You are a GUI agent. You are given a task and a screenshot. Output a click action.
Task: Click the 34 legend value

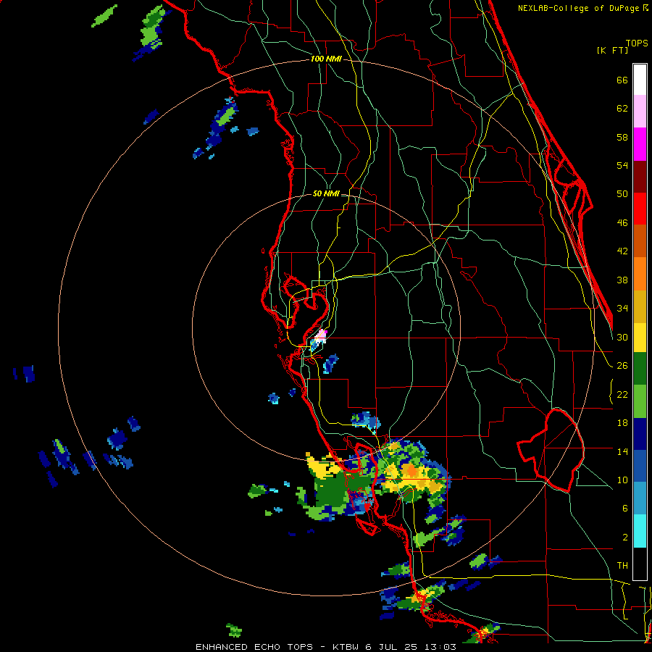pyautogui.click(x=622, y=309)
